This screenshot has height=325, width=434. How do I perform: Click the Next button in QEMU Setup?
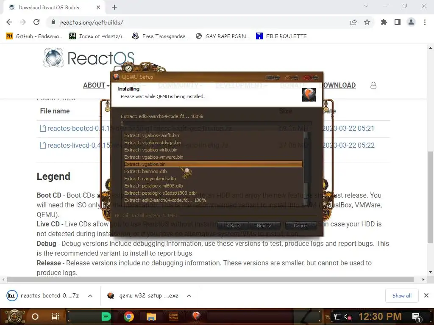point(264,226)
